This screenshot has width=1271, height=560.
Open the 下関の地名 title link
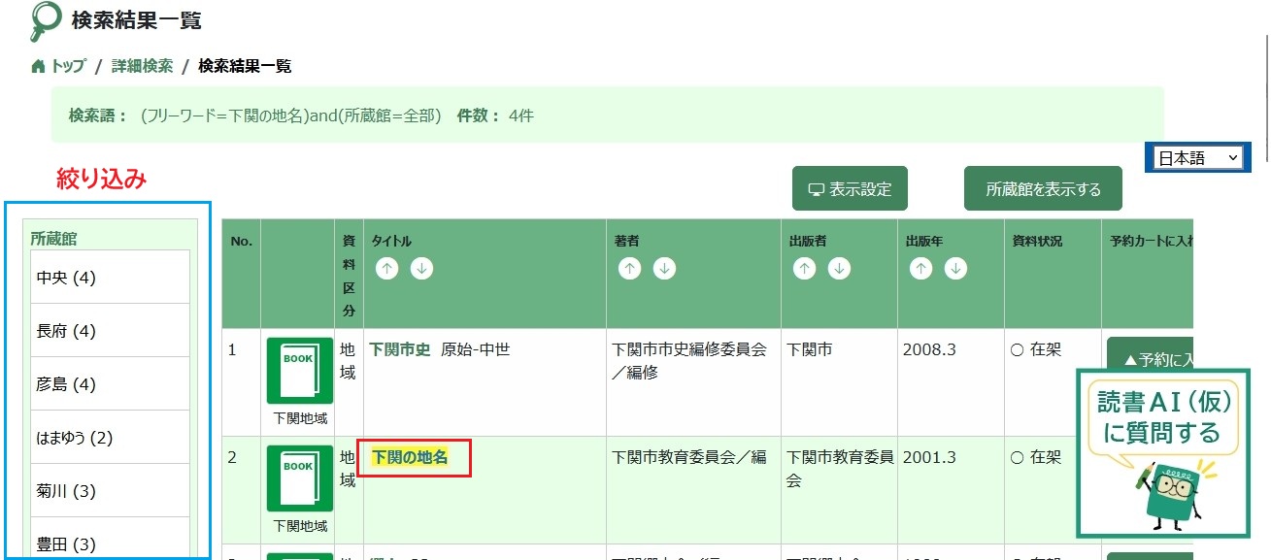(x=410, y=456)
